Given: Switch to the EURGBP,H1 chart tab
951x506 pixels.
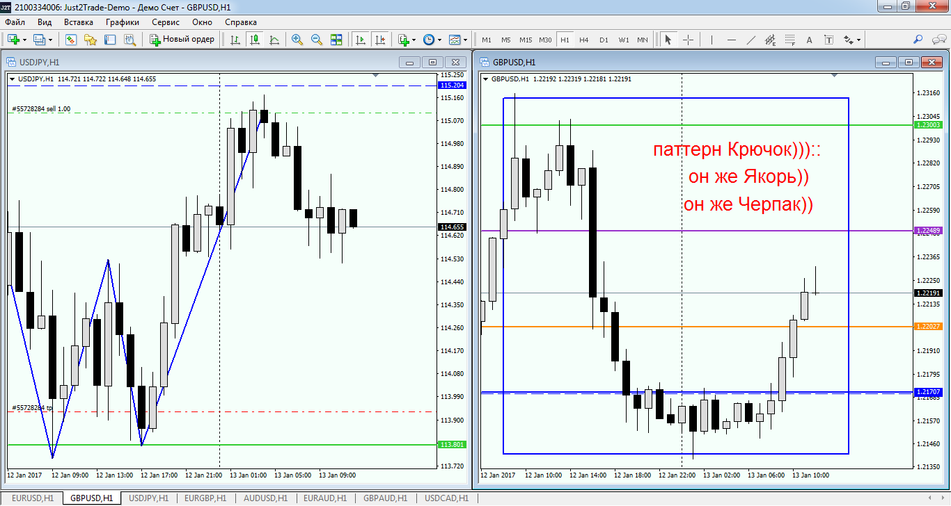Looking at the screenshot, I should tap(205, 498).
